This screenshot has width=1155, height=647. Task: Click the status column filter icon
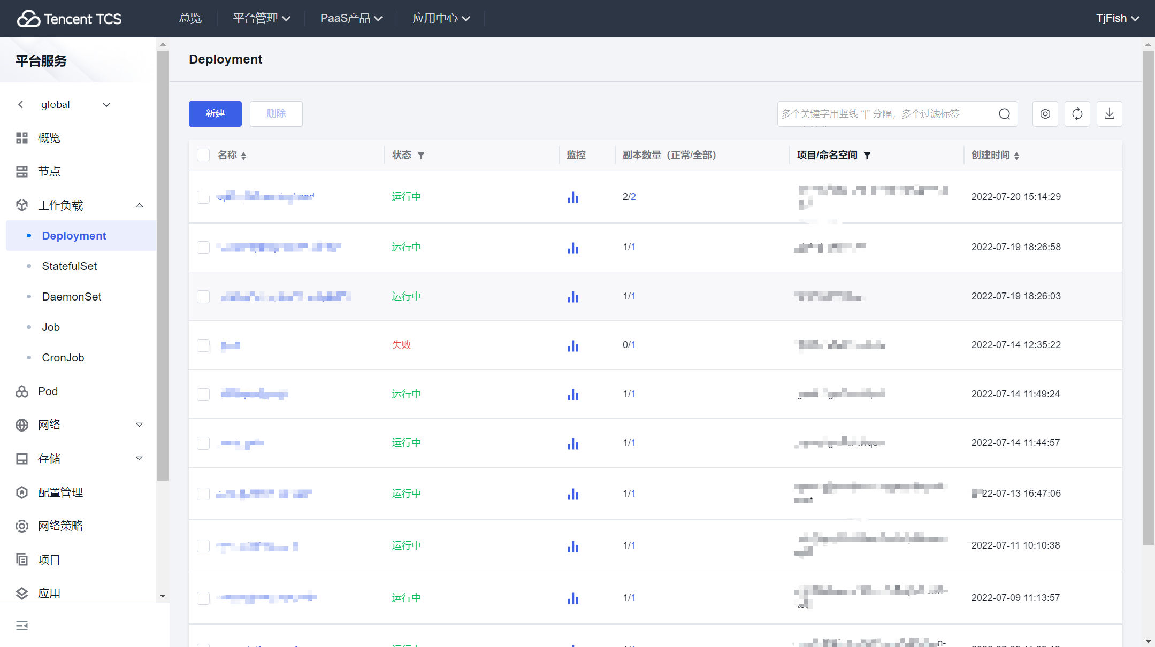421,156
